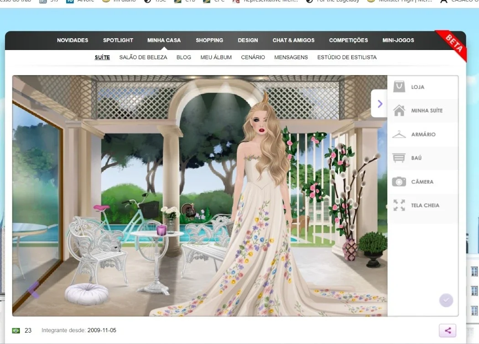Viewport: 479px width, 344px height.
Task: Open the Baú chest icon
Action: pyautogui.click(x=399, y=158)
